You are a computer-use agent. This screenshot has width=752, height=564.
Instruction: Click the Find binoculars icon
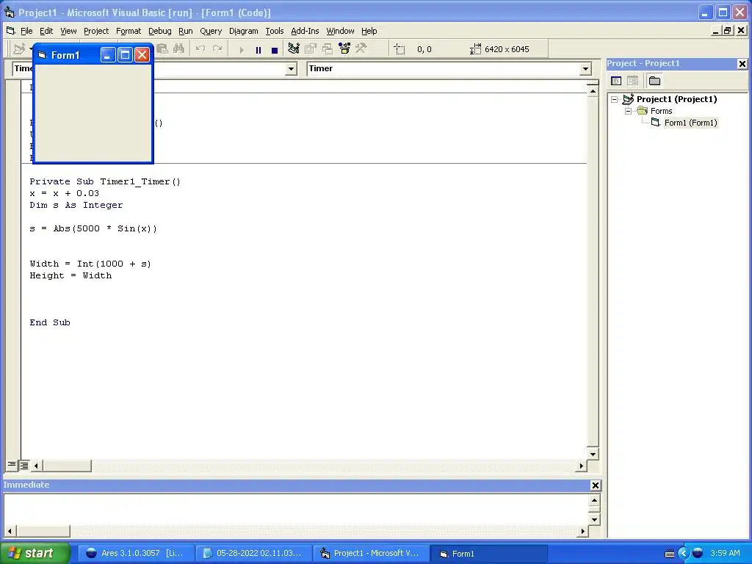[x=179, y=49]
